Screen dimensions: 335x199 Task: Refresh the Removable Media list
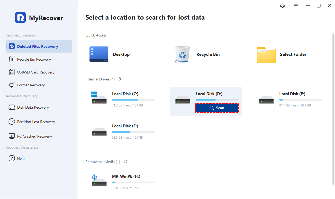point(126,162)
